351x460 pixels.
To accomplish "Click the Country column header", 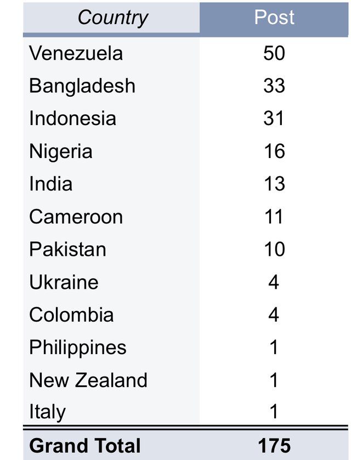I will tap(112, 18).
